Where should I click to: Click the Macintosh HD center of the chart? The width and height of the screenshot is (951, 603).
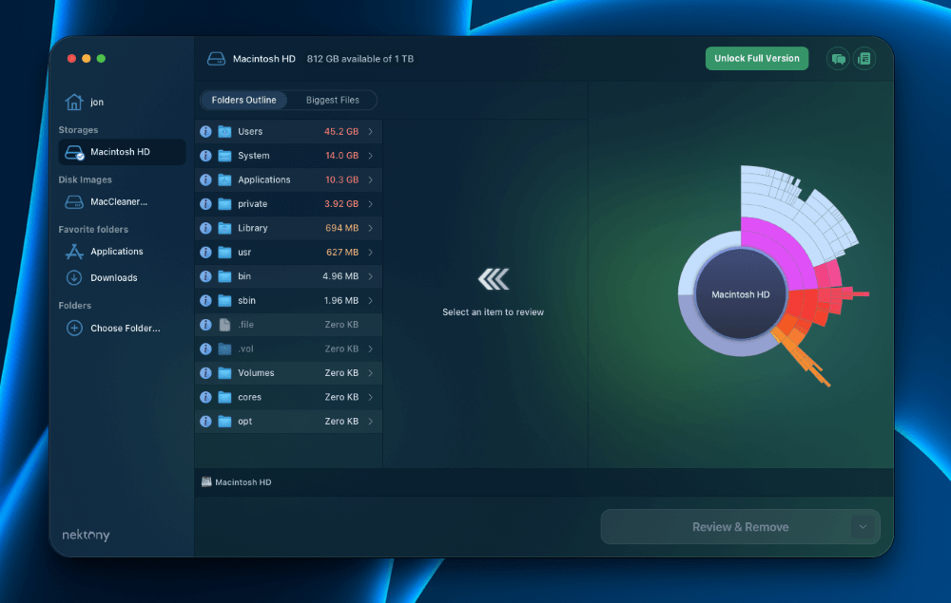741,294
